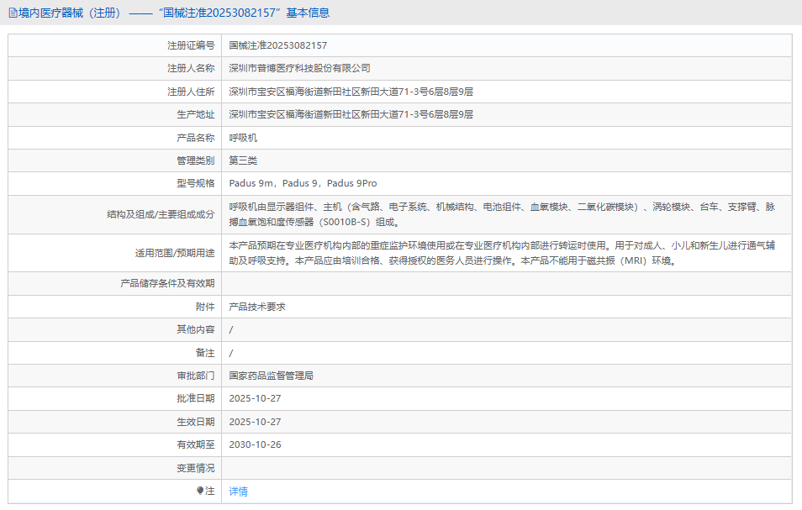Viewport: 802px width, 510px height.
Task: Click the 注册人住所 address value
Action: tap(351, 92)
